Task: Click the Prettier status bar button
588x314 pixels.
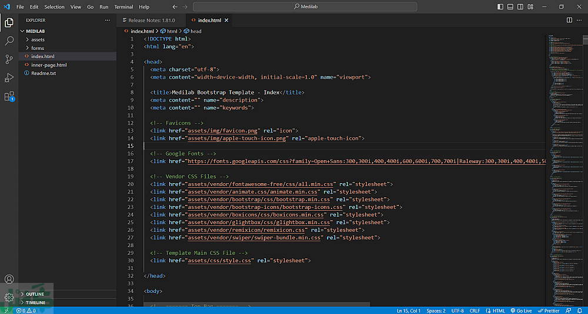Action: 549,310
